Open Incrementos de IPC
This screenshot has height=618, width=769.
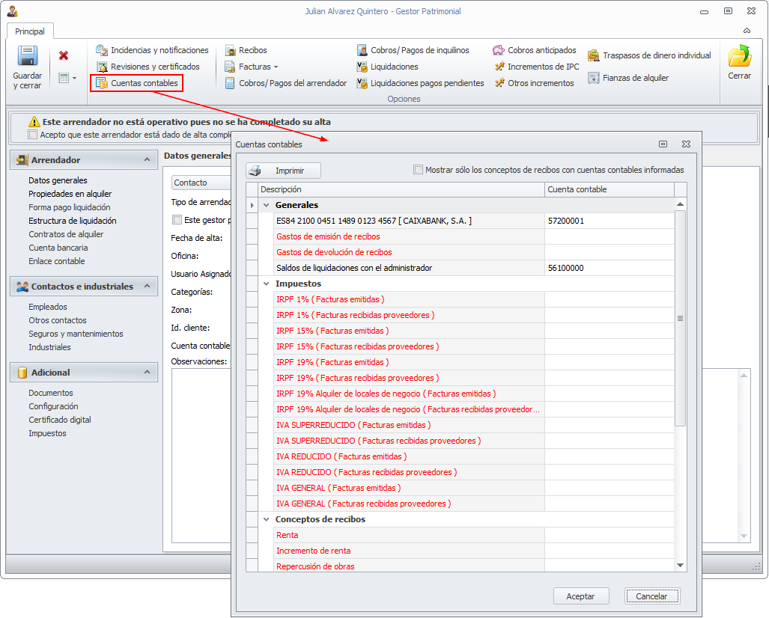537,67
